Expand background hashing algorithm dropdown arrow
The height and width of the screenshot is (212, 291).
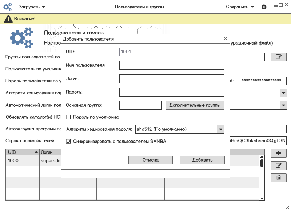(x=283, y=93)
